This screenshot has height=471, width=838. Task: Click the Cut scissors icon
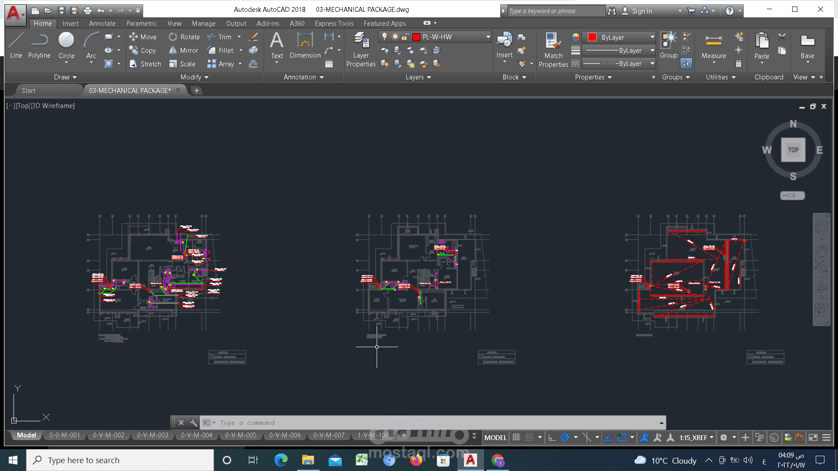click(x=782, y=37)
